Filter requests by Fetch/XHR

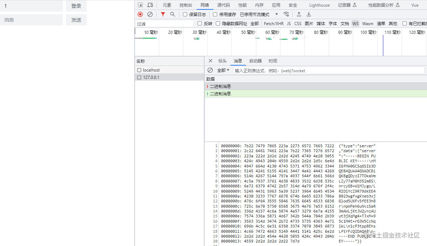(274, 23)
